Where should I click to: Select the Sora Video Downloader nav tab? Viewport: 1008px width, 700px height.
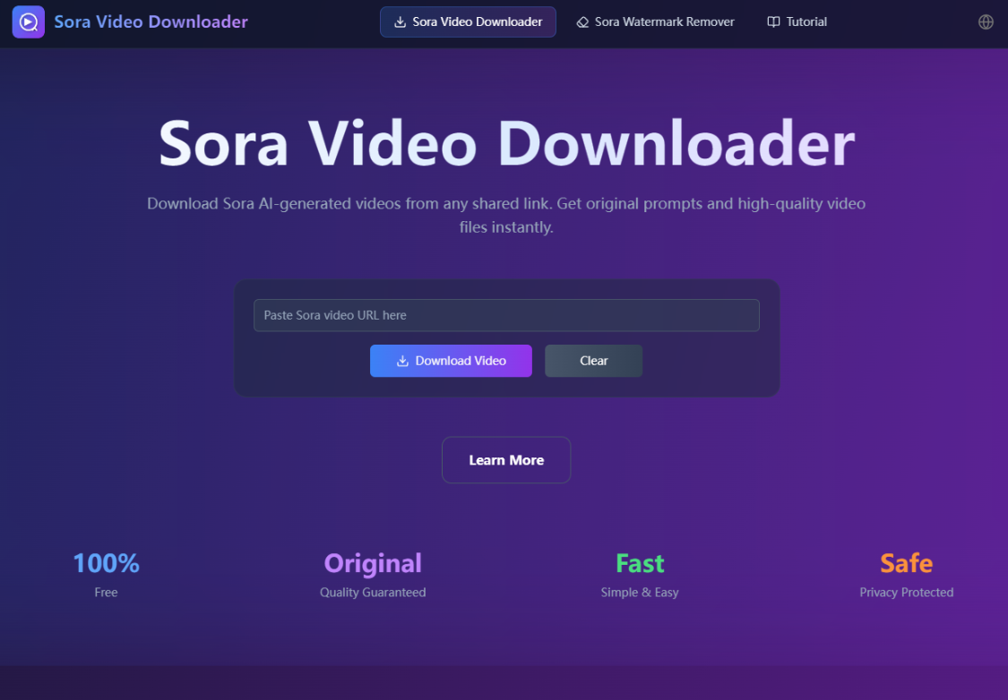pos(468,21)
